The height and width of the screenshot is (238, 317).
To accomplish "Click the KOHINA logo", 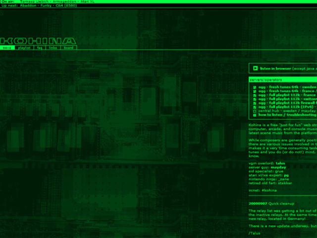I will point(38,41).
